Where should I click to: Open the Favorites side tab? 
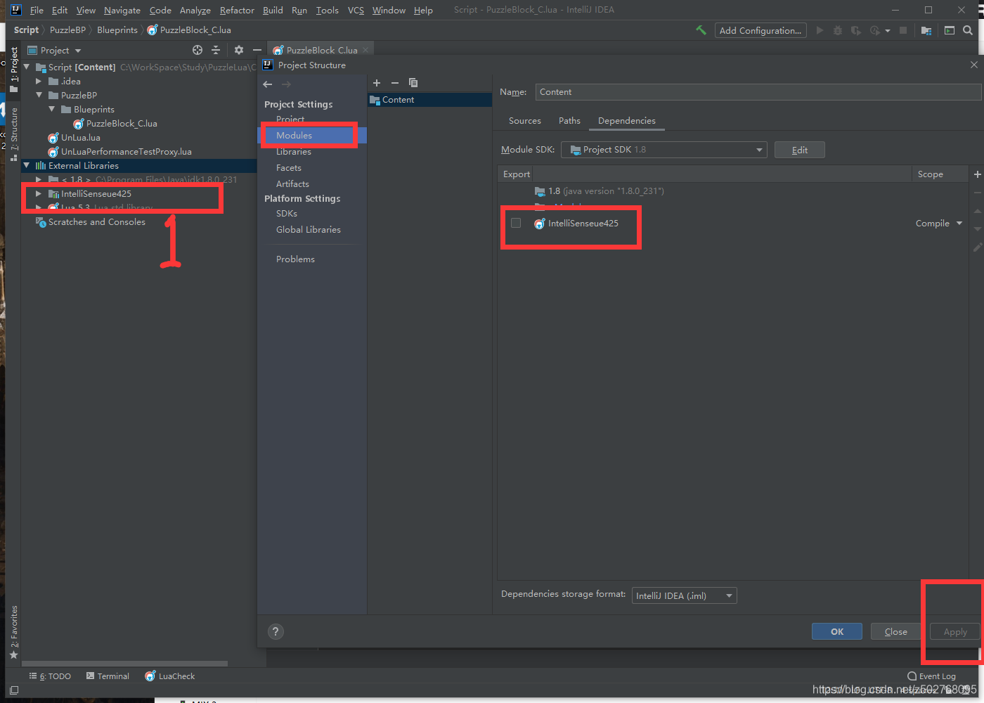(13, 632)
